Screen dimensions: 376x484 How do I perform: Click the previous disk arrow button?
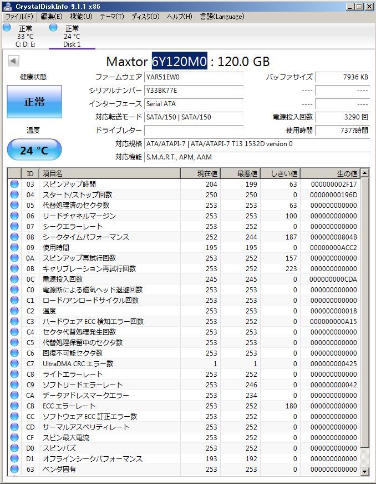pyautogui.click(x=13, y=61)
